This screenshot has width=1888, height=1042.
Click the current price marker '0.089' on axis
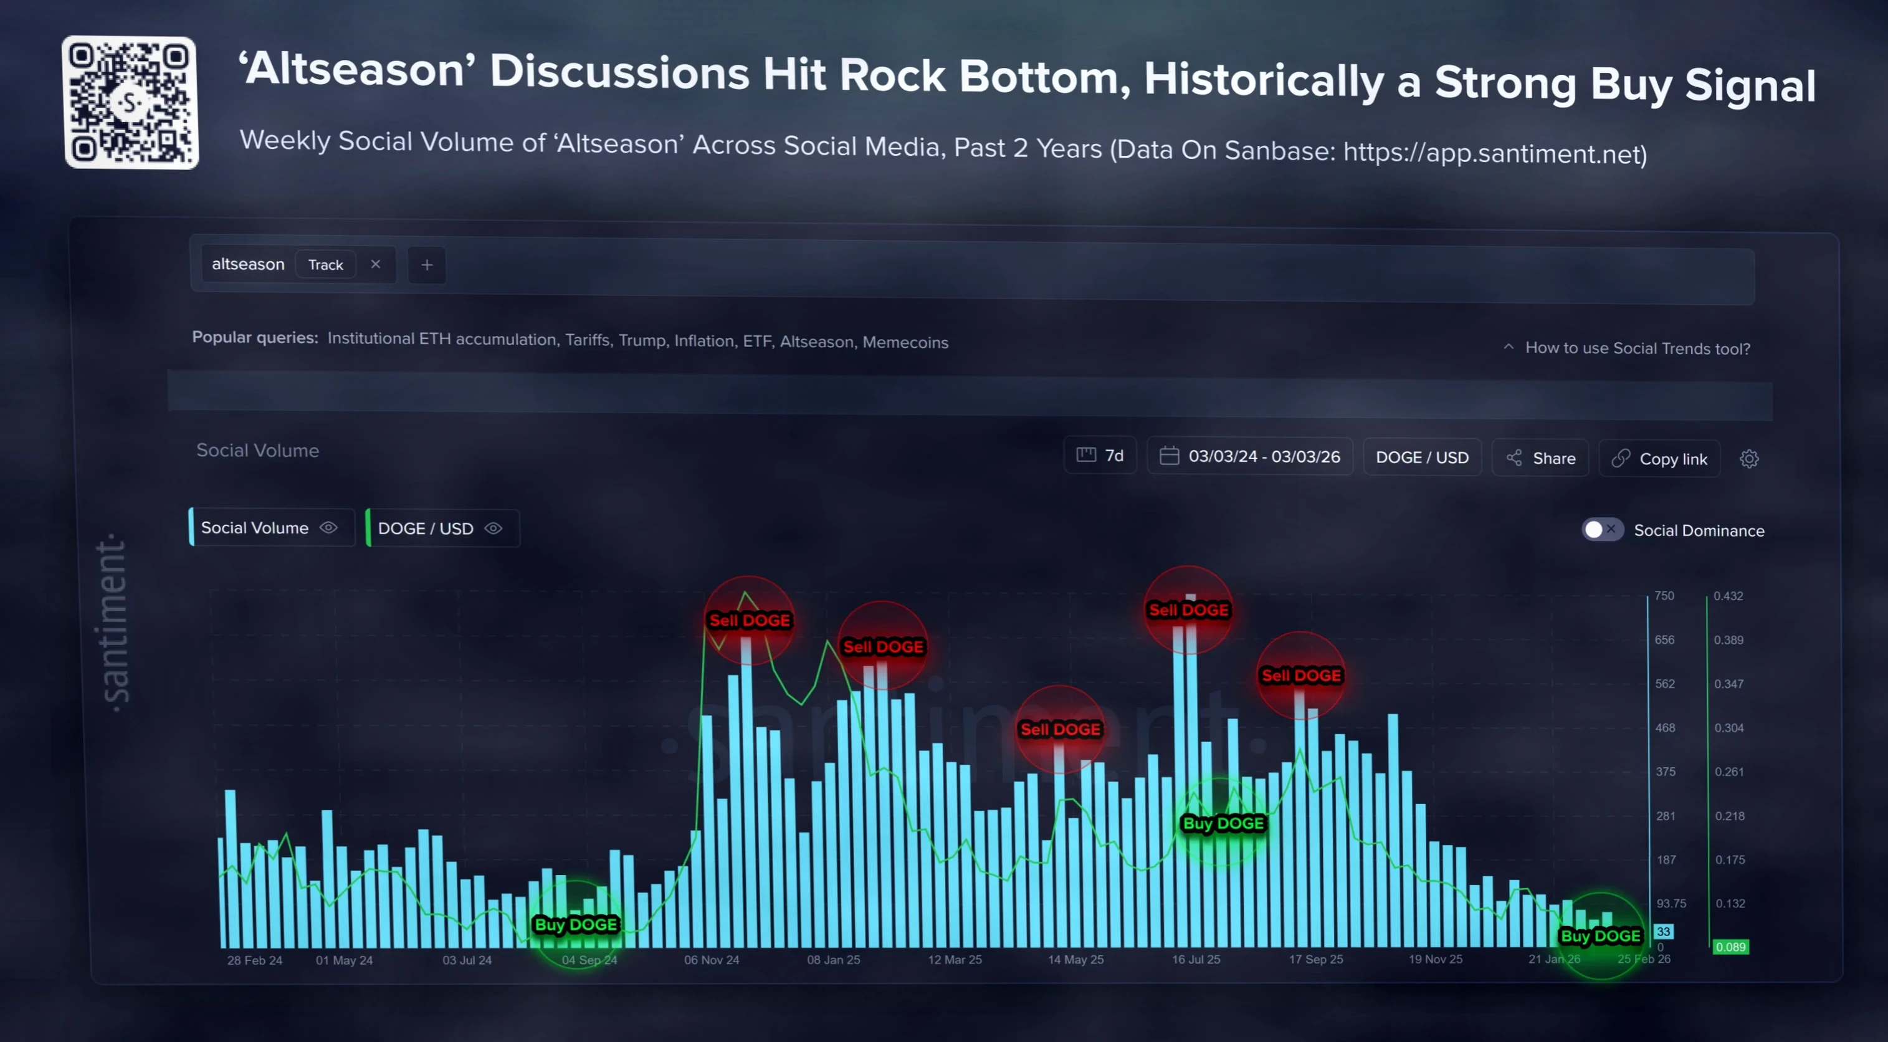click(x=1730, y=947)
